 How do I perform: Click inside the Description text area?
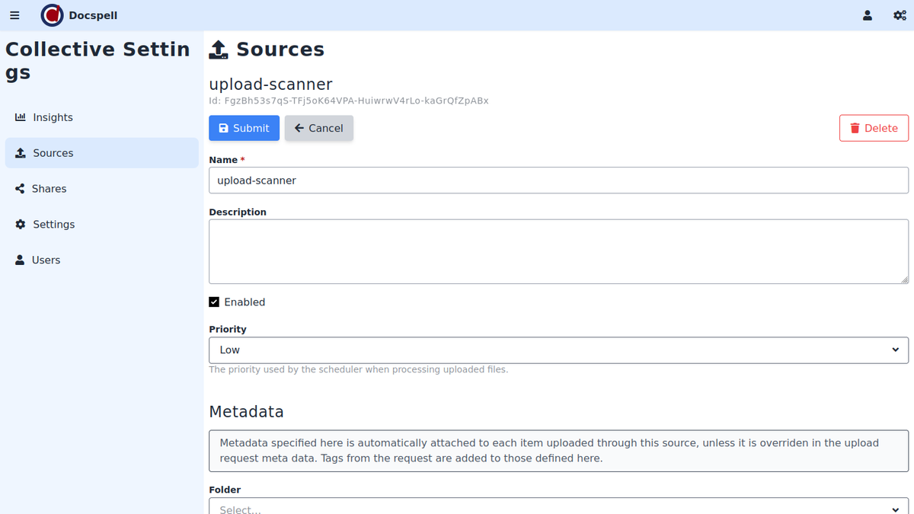pos(558,251)
